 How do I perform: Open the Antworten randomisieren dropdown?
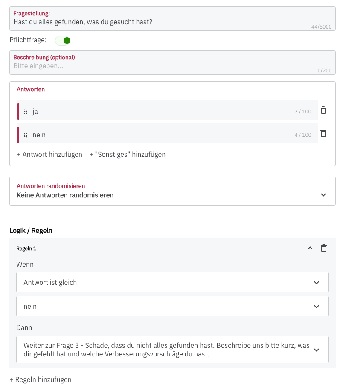[172, 191]
